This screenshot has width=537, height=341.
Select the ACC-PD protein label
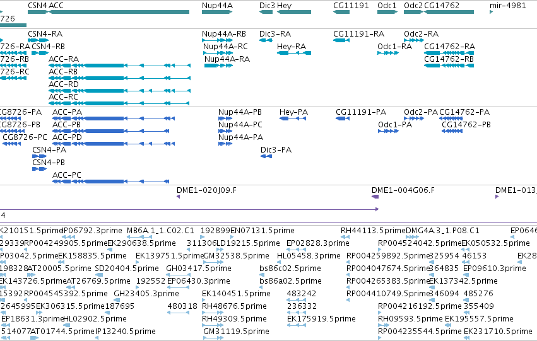(67, 137)
